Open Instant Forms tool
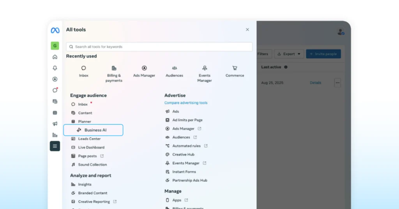This screenshot has width=399, height=209. pyautogui.click(x=184, y=172)
